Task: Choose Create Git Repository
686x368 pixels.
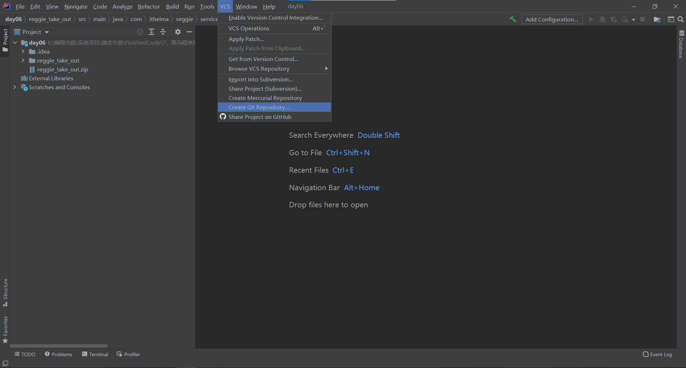Action: [274, 107]
